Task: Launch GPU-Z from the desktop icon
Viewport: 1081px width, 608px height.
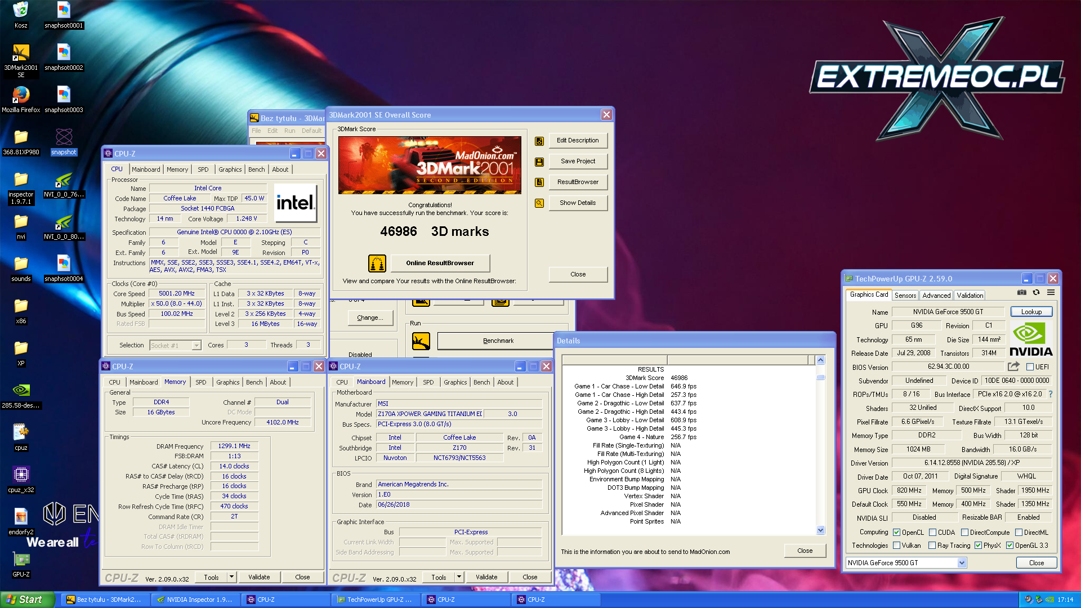Action: 21,559
